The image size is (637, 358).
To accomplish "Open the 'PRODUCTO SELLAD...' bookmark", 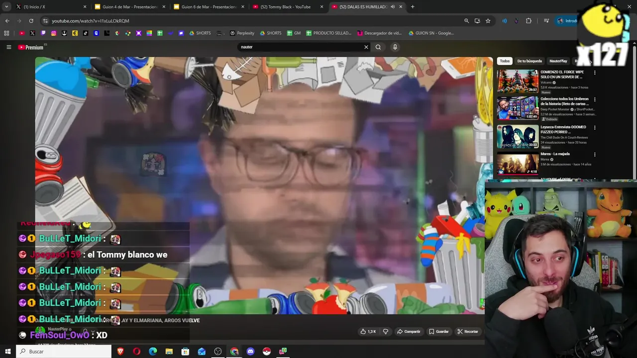I will point(328,33).
